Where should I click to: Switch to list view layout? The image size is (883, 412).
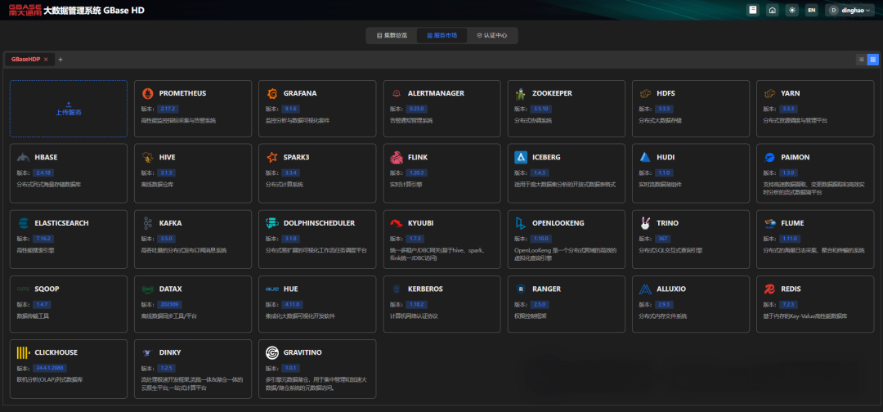[861, 59]
